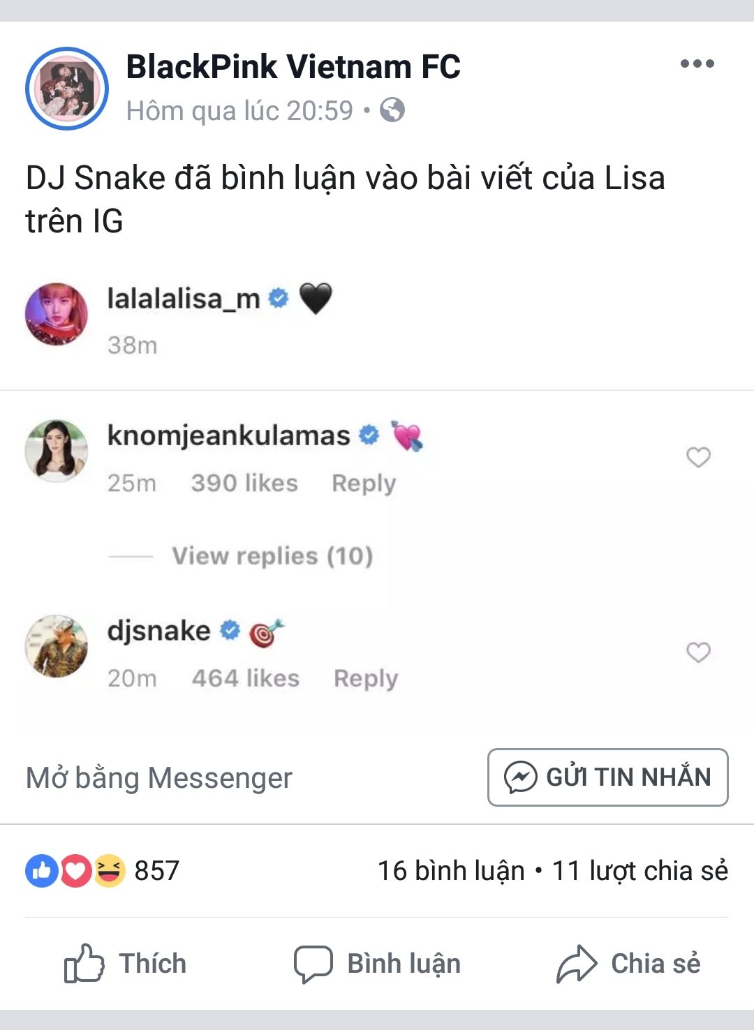This screenshot has width=754, height=1030.
Task: Click the laughing haha reaction icon
Action: click(109, 871)
